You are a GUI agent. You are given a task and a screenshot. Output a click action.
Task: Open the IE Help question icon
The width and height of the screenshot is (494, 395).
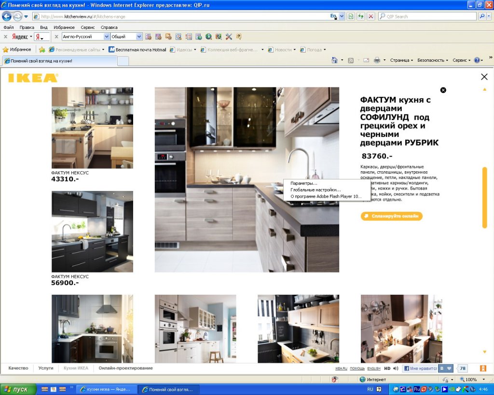pyautogui.click(x=477, y=60)
